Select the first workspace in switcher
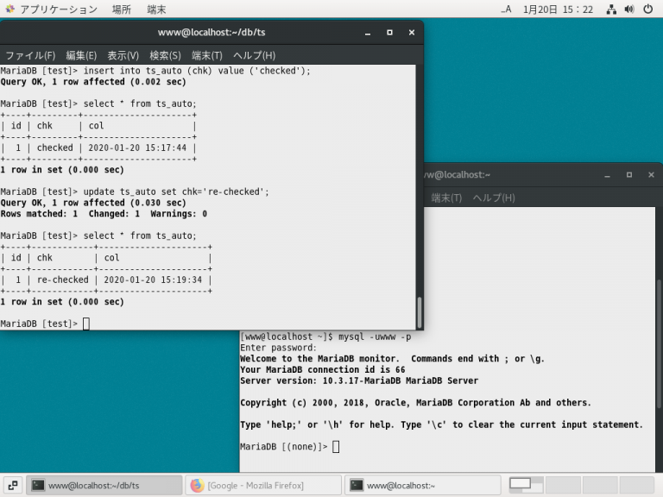Screen dimensions: 663x497 (526, 485)
